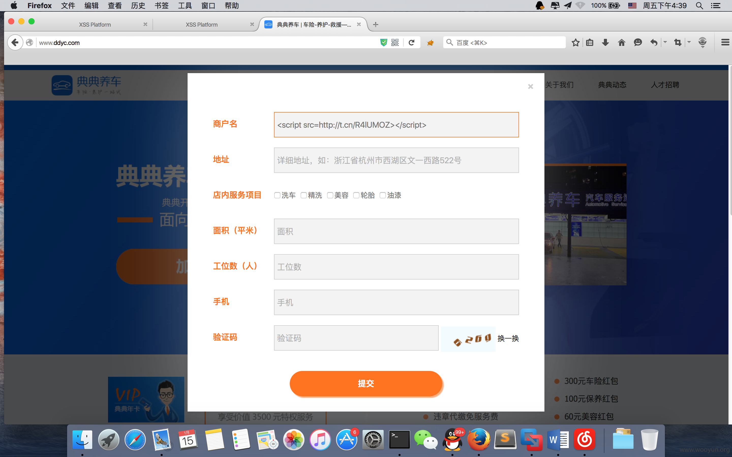
Task: Click the site identity globe icon
Action: pyautogui.click(x=29, y=43)
